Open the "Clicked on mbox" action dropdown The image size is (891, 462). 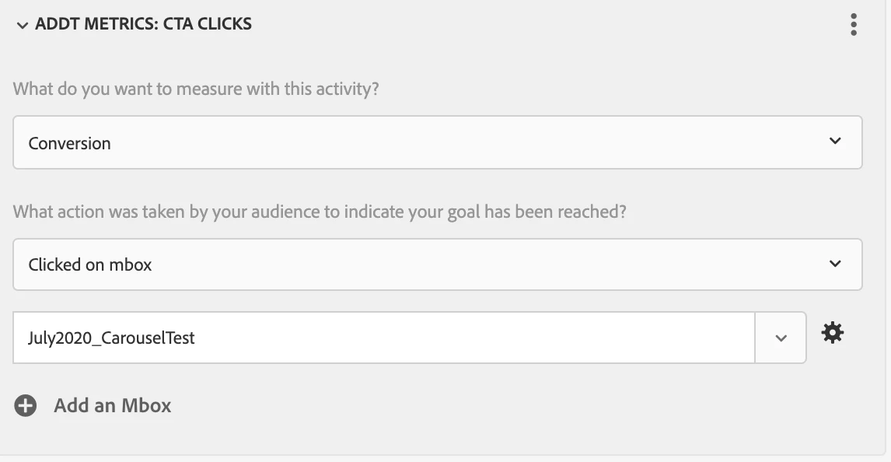pos(437,264)
